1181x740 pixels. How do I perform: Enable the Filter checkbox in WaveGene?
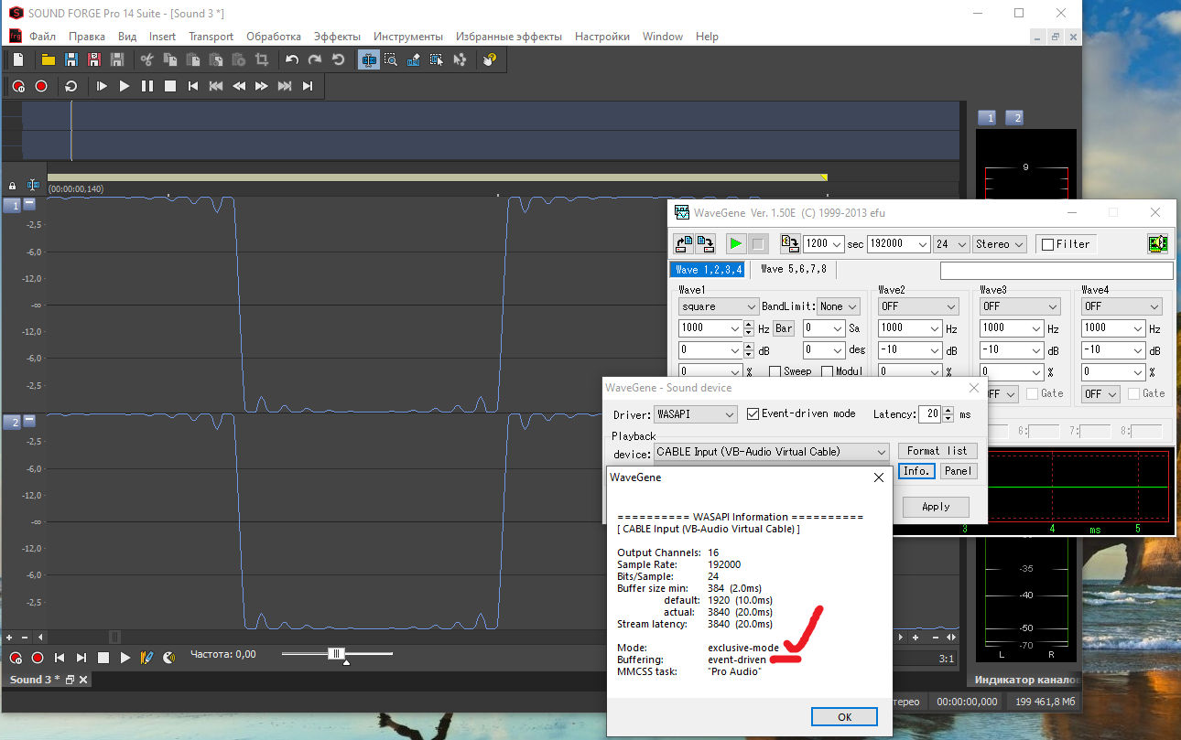coord(1048,244)
